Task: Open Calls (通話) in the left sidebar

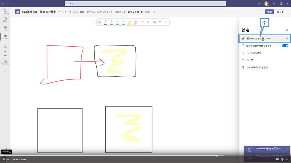Action: point(5,45)
